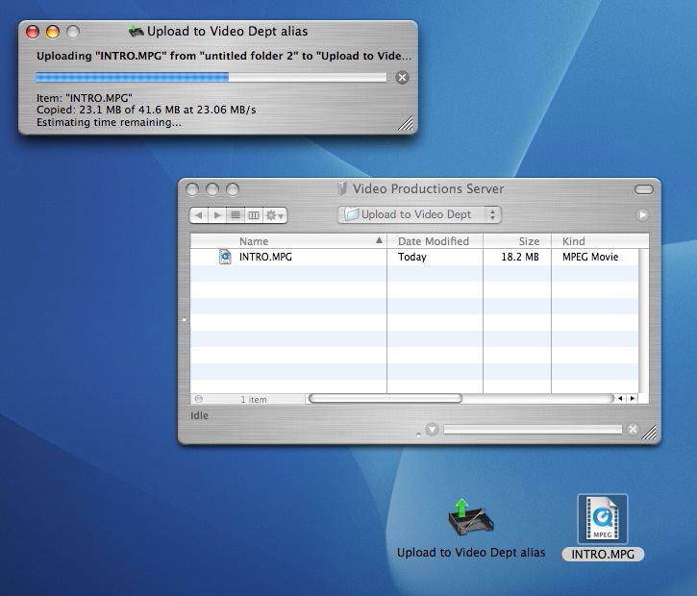Sort the list by Kind column

pos(596,241)
